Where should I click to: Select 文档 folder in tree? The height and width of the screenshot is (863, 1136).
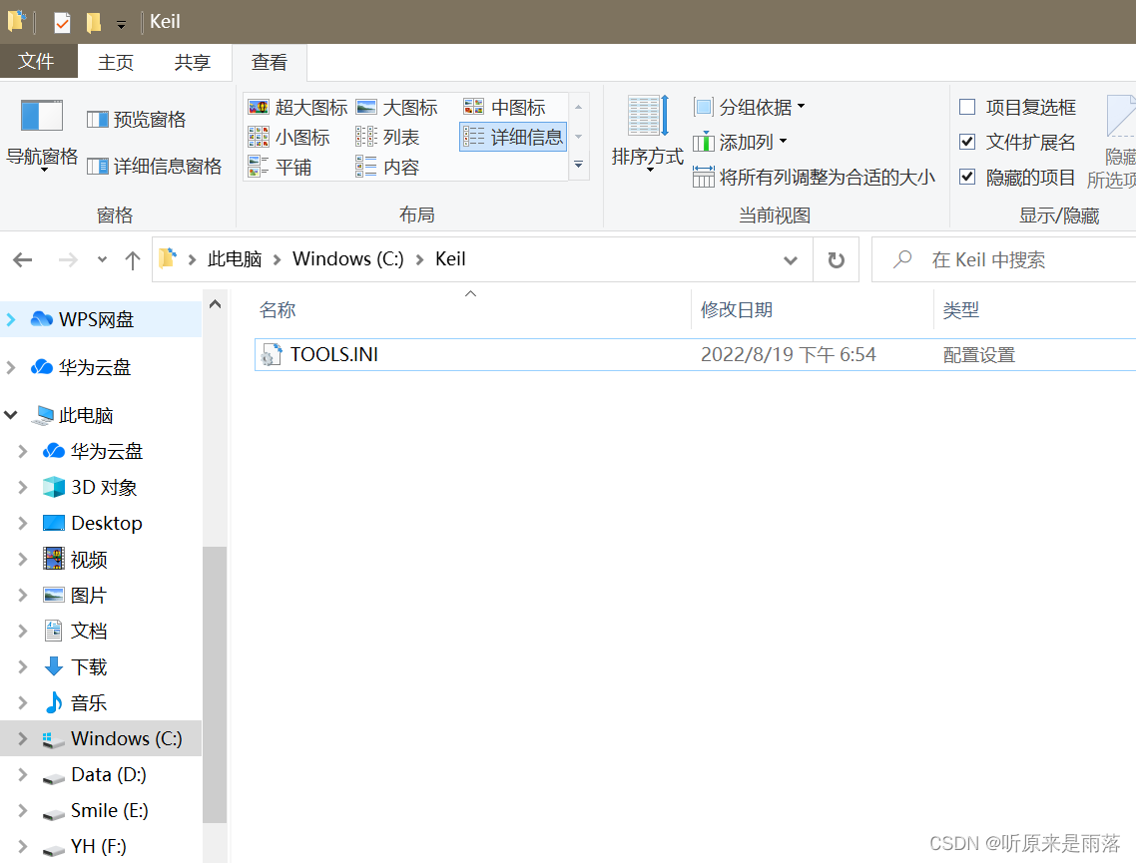click(x=89, y=631)
